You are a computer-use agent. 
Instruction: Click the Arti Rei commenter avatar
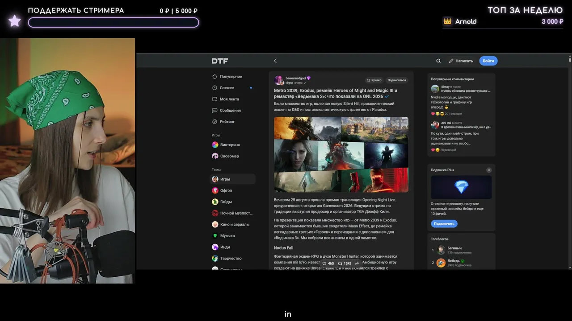pyautogui.click(x=435, y=125)
